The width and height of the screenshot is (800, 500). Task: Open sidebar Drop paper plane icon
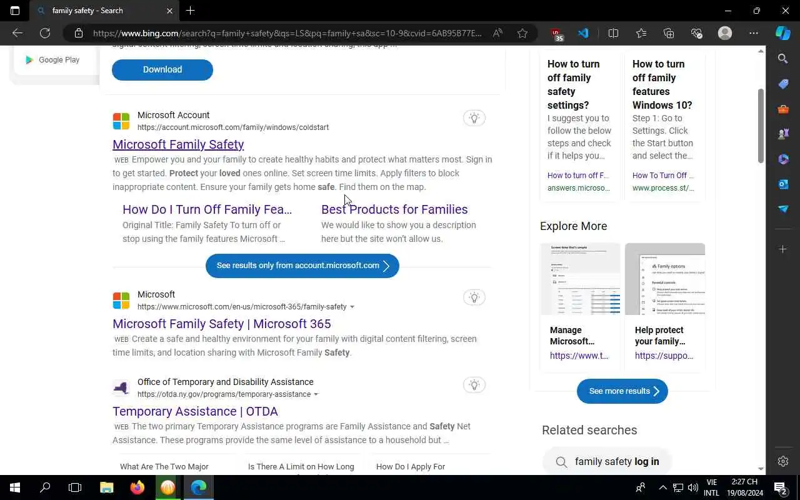click(x=783, y=209)
